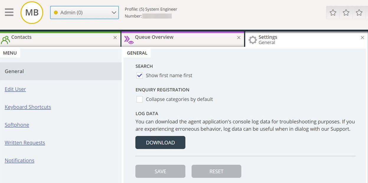This screenshot has height=183, width=368.
Task: Open Keyboard Shortcuts settings
Action: tap(28, 107)
